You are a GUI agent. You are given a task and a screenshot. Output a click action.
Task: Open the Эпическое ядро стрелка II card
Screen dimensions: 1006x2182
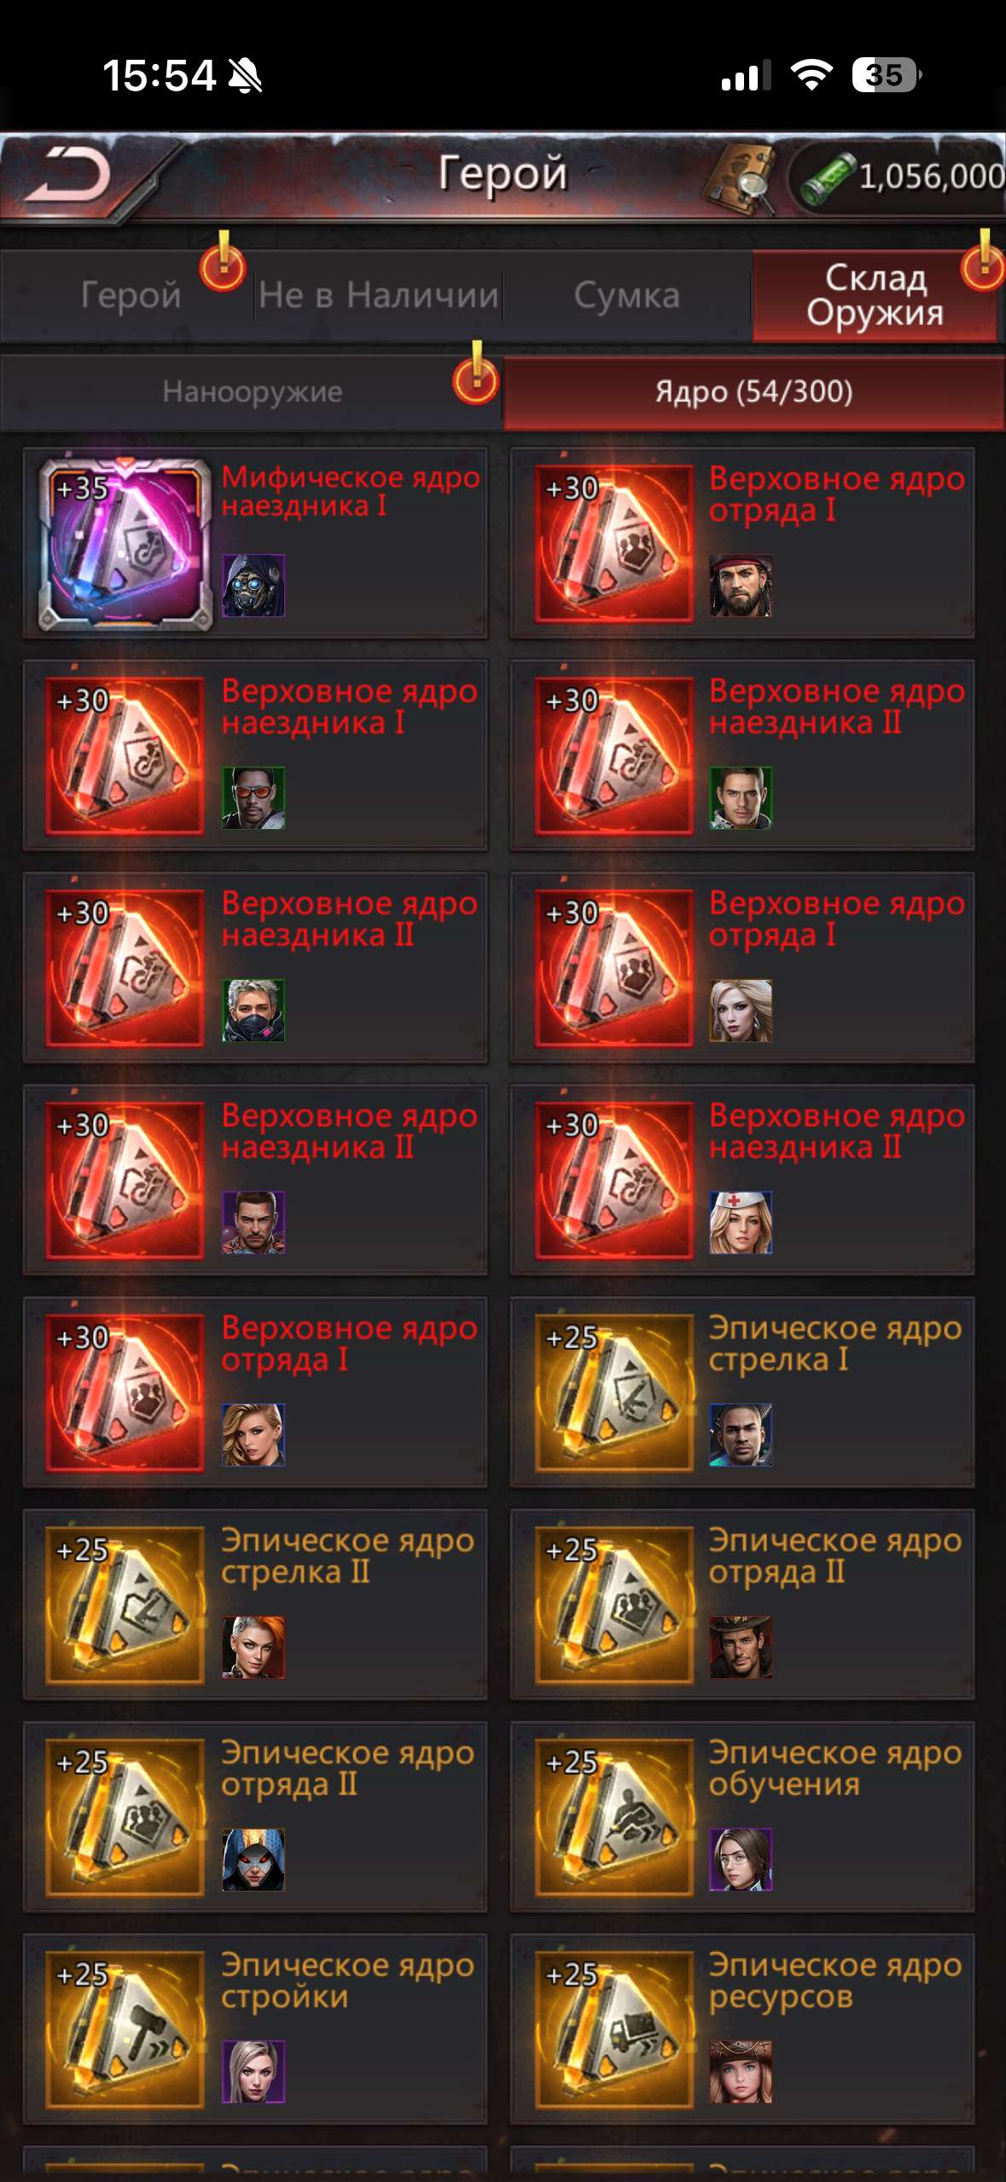pyautogui.click(x=254, y=1605)
